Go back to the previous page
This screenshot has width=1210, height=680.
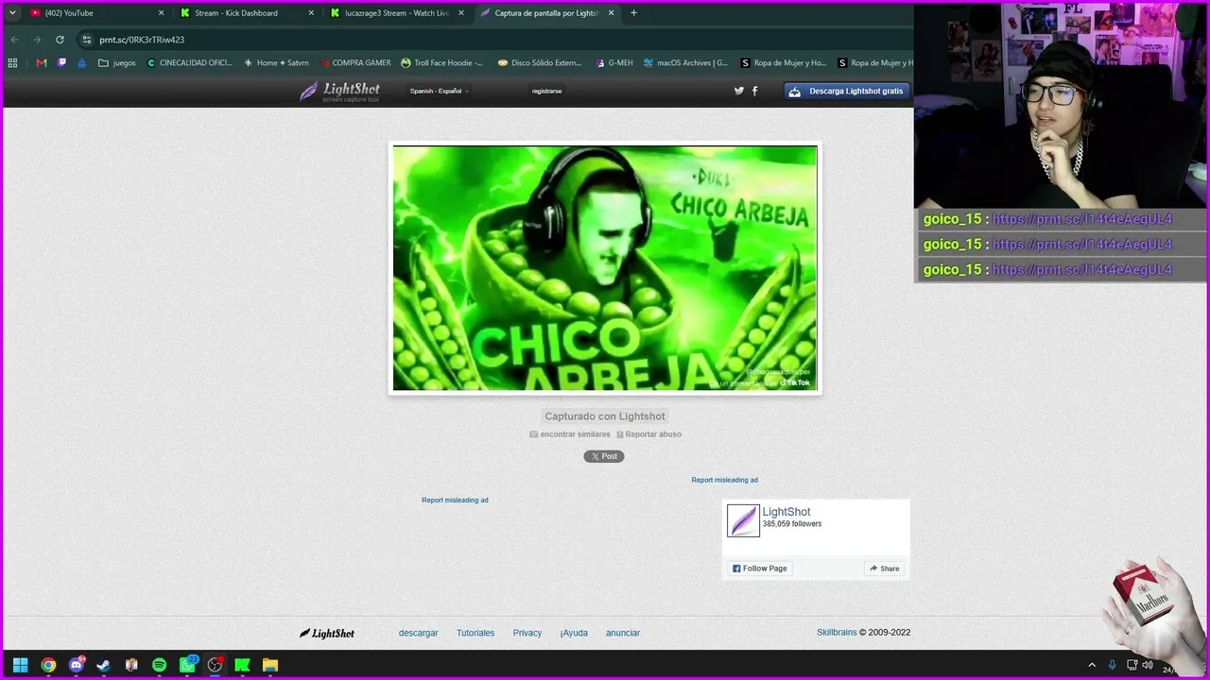(14, 40)
